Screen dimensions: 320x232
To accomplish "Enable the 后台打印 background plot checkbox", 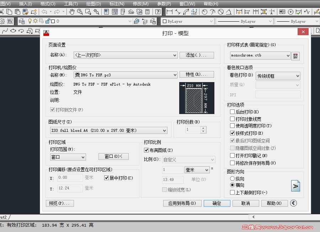I will [x=232, y=112].
